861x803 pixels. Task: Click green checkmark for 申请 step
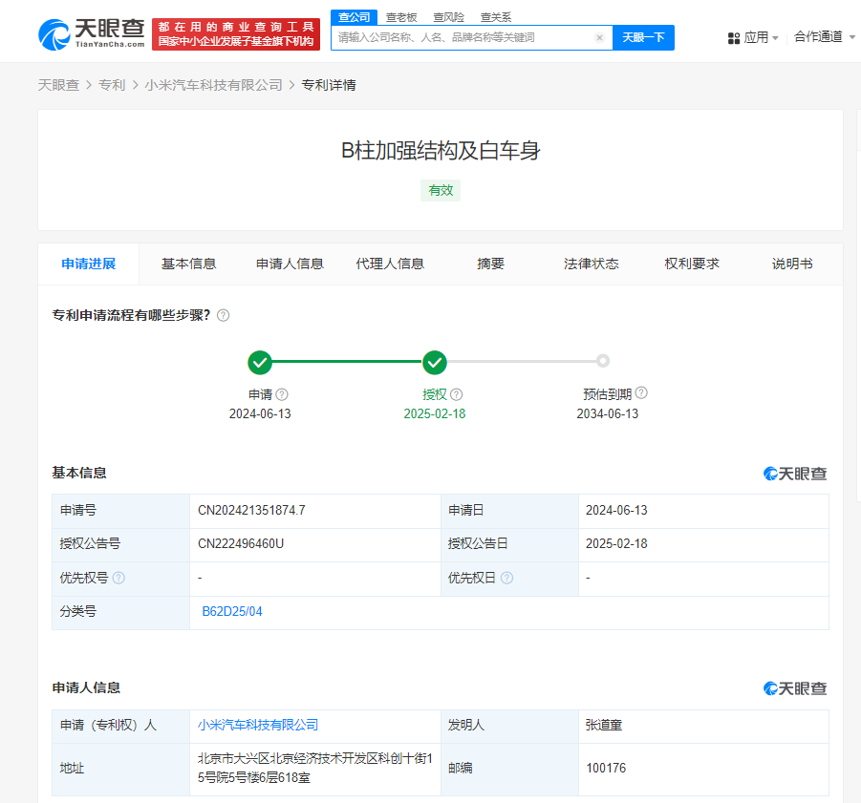[x=260, y=363]
